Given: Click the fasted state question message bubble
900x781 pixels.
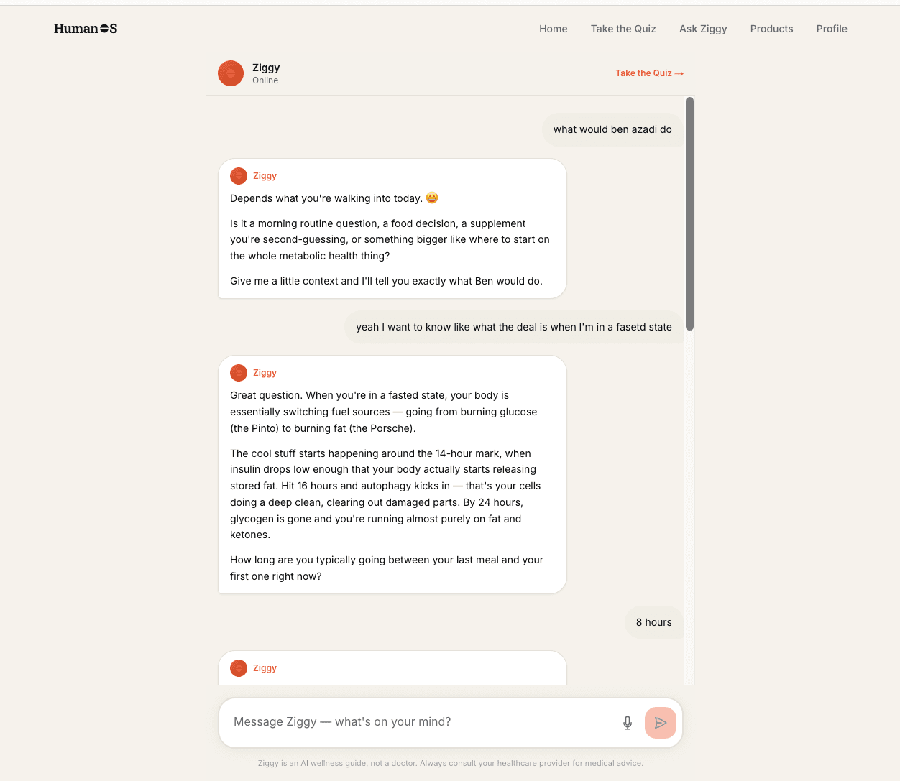Looking at the screenshot, I should [514, 327].
